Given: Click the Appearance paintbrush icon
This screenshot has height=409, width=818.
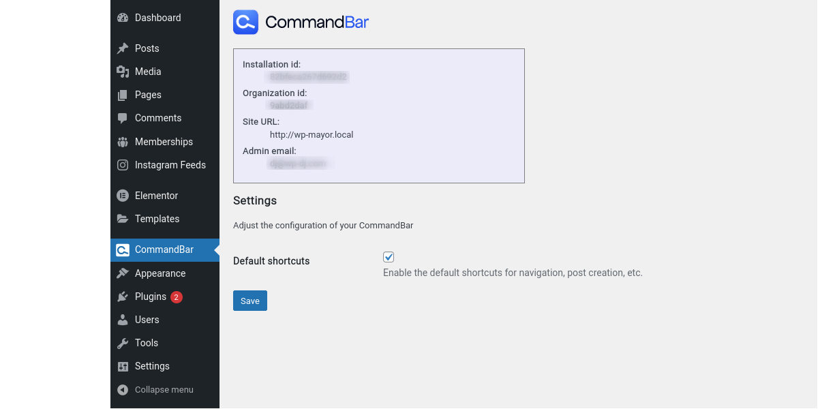Looking at the screenshot, I should 123,273.
